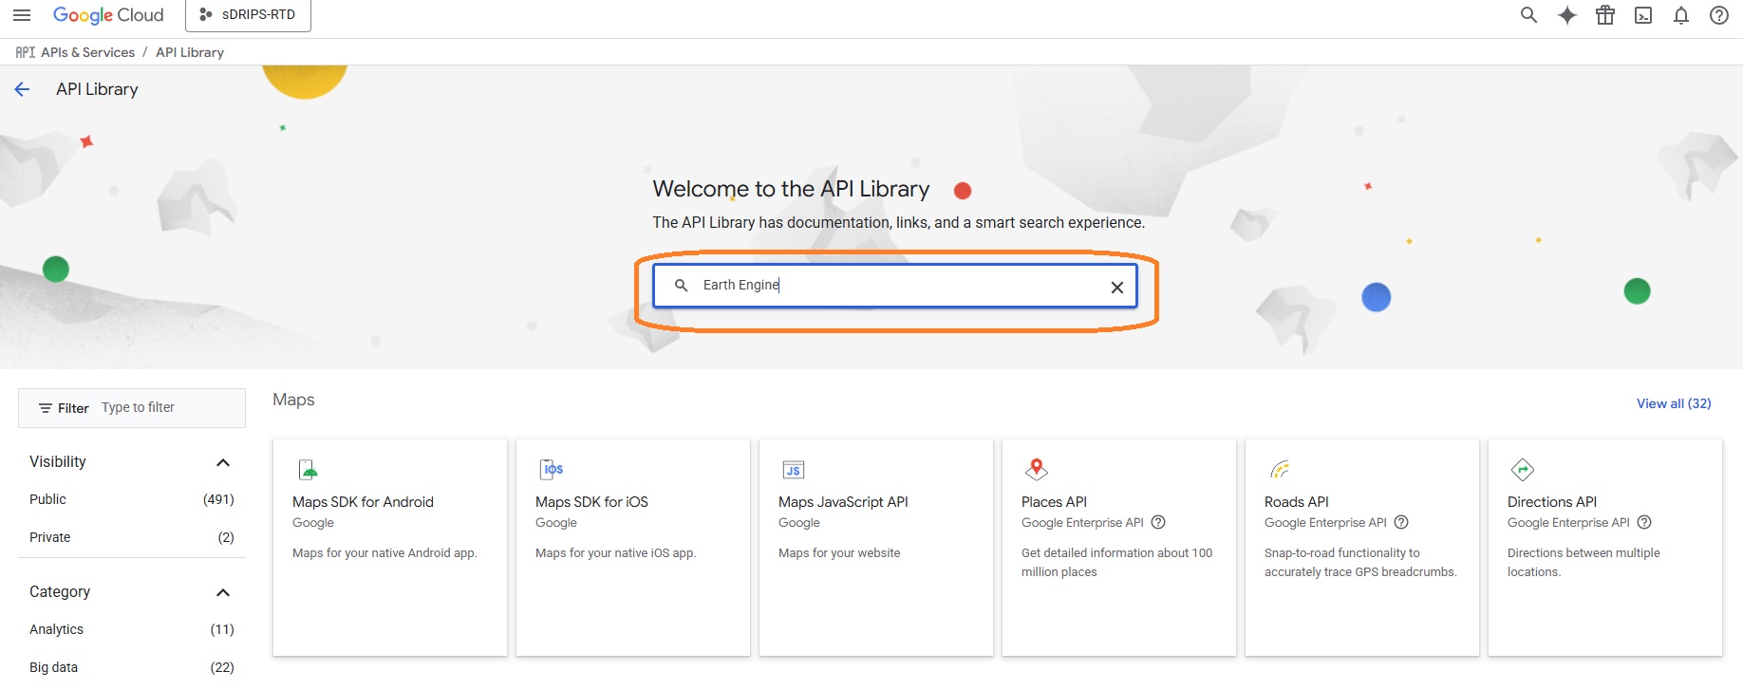Click the Roads API icon

[x=1280, y=469]
